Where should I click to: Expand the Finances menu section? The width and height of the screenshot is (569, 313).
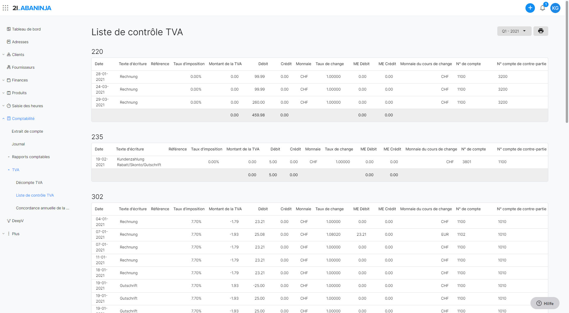(4, 80)
